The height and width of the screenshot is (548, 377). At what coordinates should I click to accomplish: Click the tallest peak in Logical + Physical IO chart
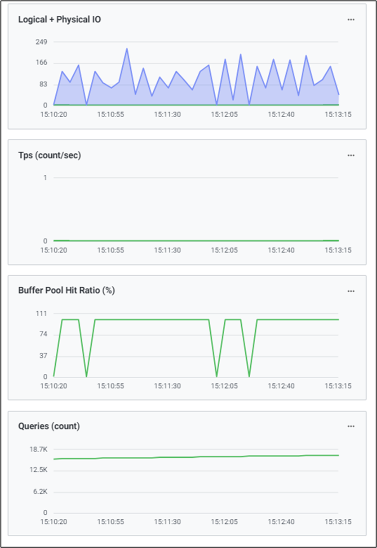click(127, 49)
